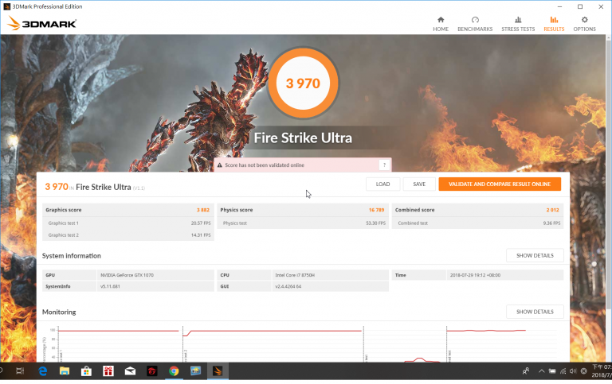
Task: Click the HOME house icon
Action: point(440,19)
